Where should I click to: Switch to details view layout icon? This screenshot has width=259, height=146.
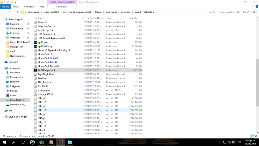[252, 136]
